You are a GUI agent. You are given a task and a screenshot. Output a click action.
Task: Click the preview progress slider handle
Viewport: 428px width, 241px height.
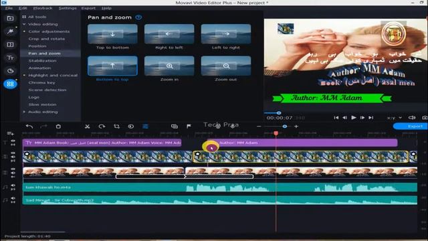[279, 113]
